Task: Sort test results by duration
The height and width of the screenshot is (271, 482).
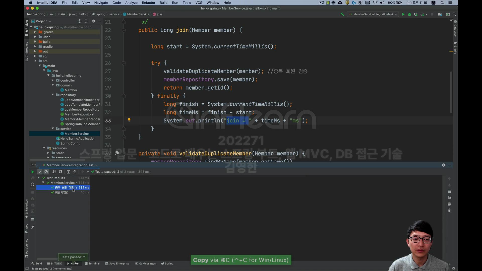Action: tap(61, 172)
